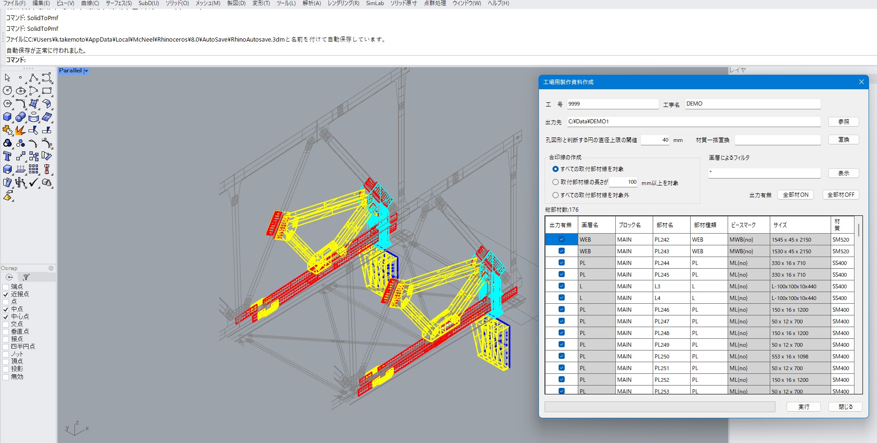
Task: Click the checkmark Check Objects icon
Action: [x=34, y=182]
